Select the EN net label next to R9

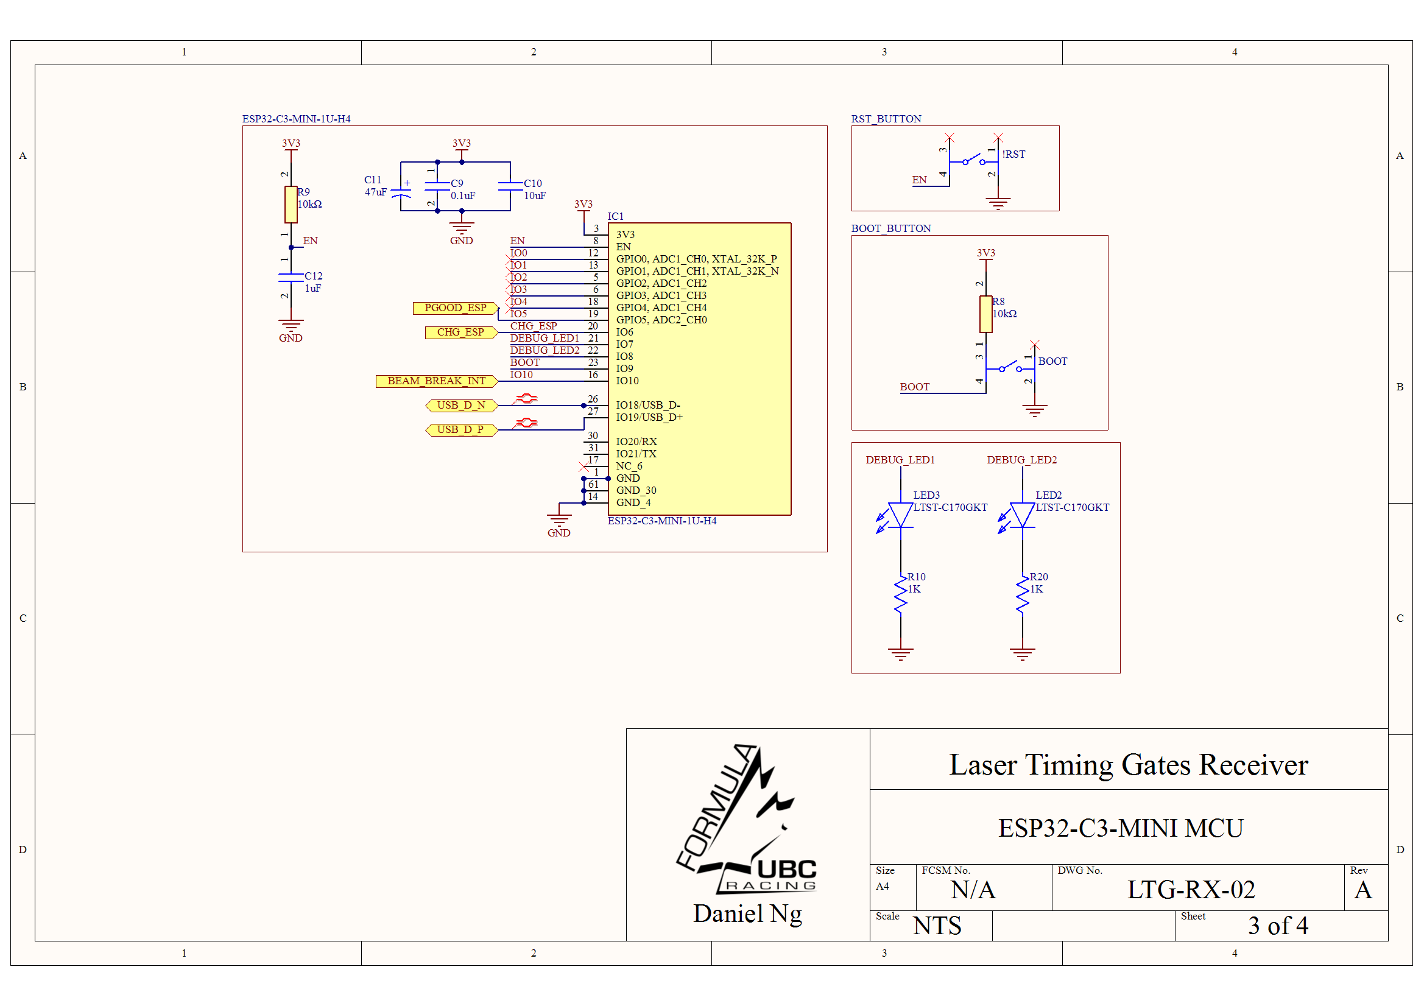click(x=310, y=241)
